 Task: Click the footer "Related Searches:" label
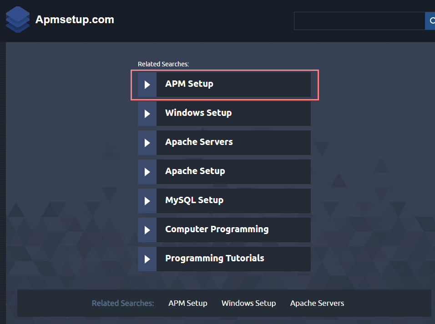click(123, 303)
